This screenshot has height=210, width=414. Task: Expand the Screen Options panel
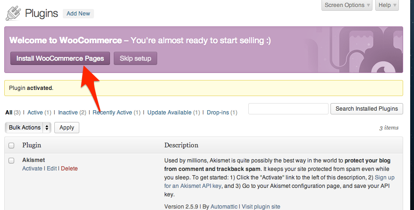[346, 5]
